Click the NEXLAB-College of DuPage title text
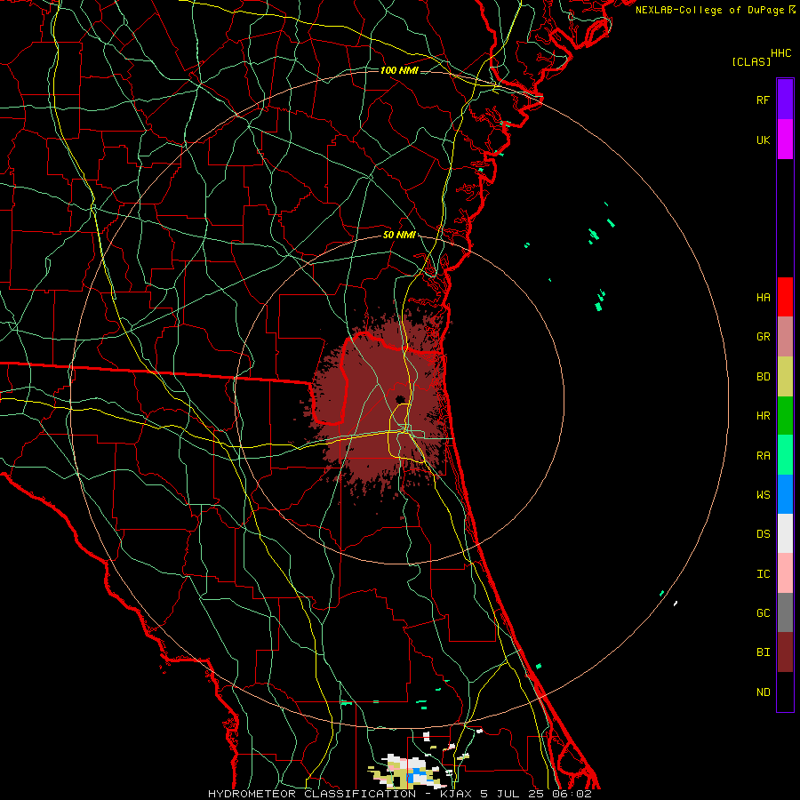The height and width of the screenshot is (800, 800). 709,10
